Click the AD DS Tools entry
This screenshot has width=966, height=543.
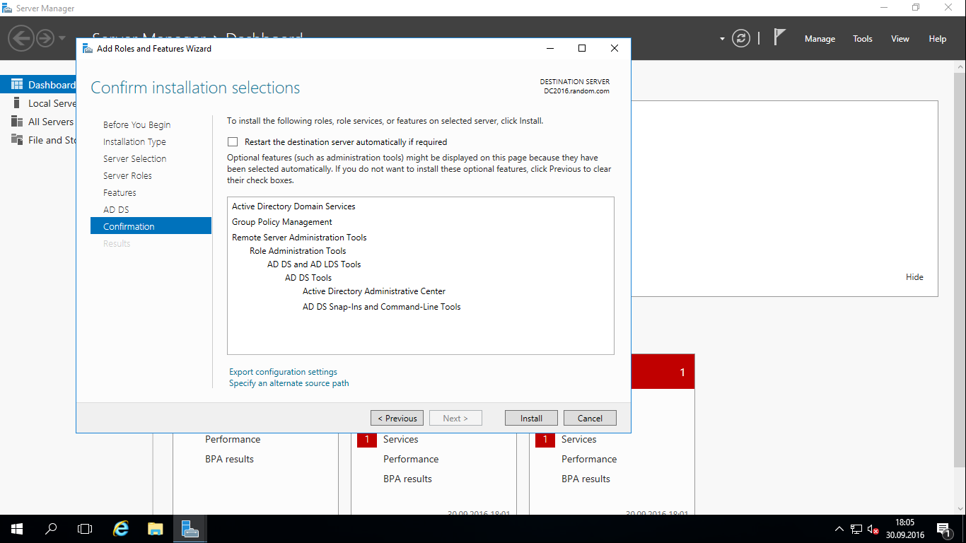308,278
